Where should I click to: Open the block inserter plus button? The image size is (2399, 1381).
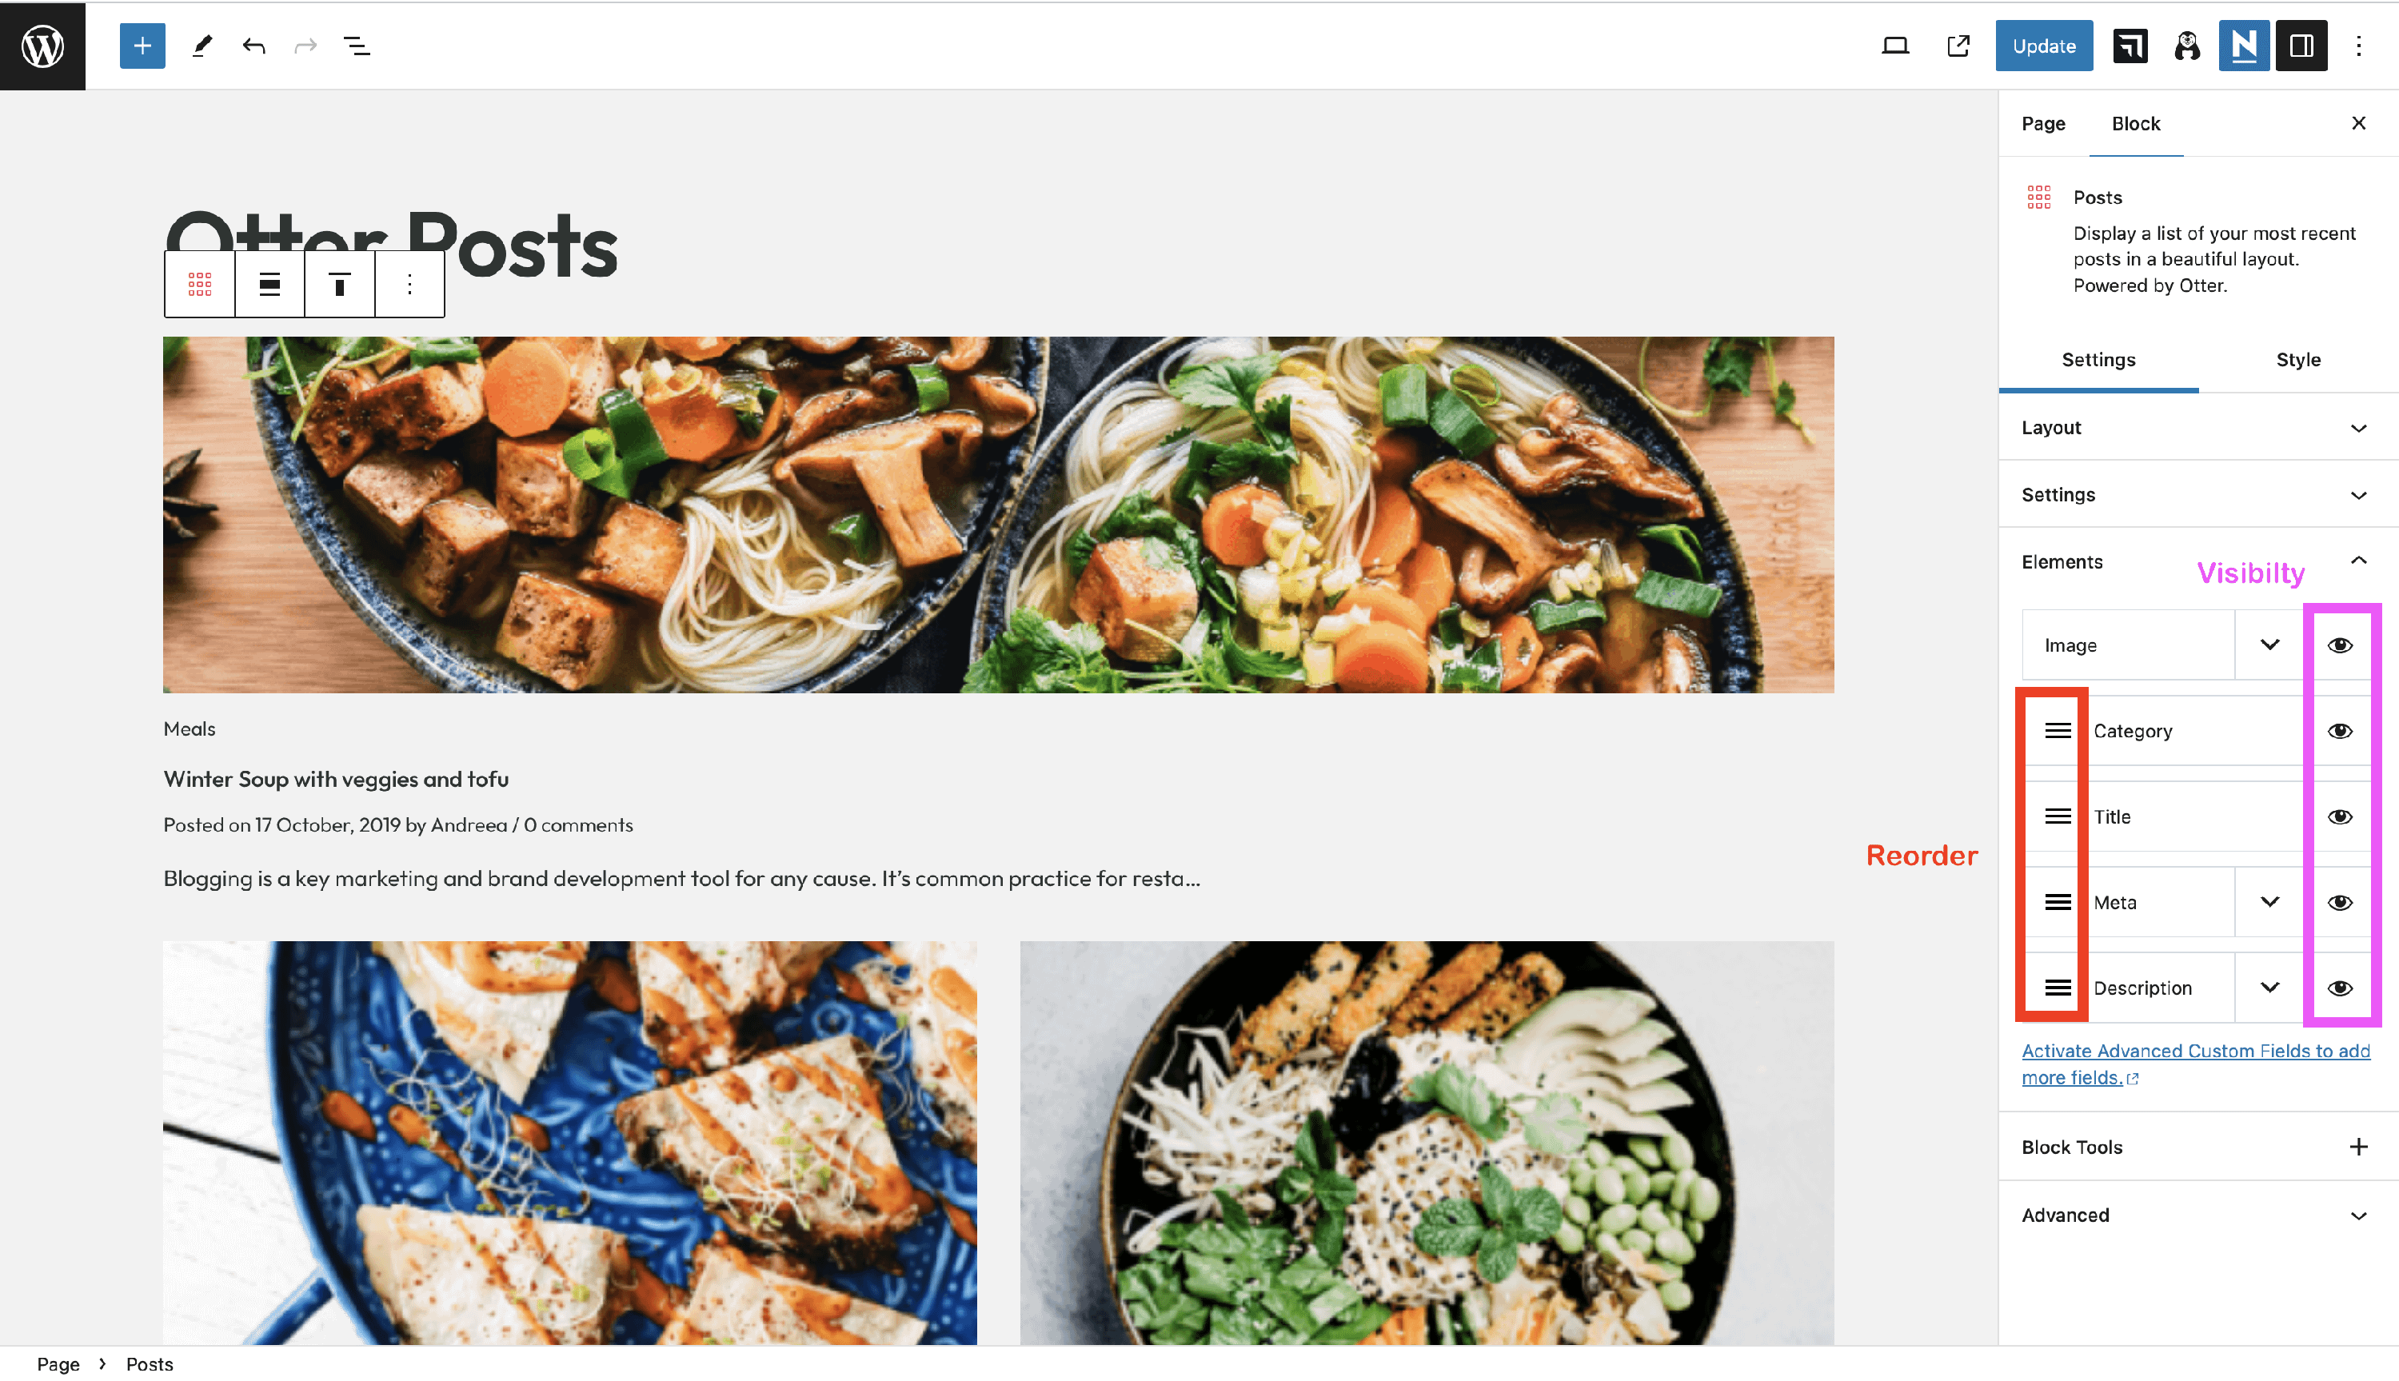[142, 46]
